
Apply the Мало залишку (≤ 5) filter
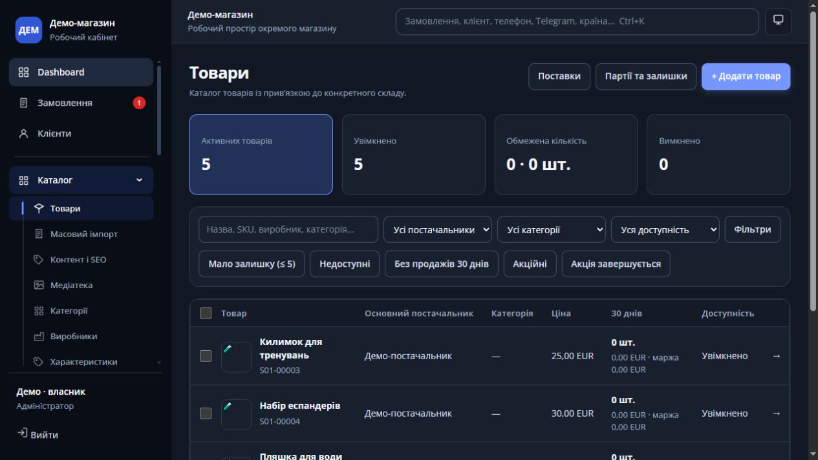pyautogui.click(x=252, y=264)
